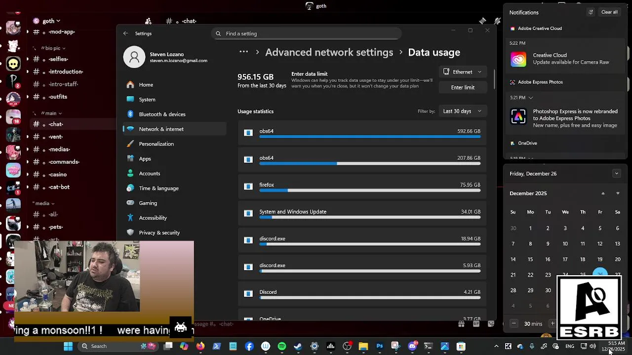This screenshot has width=632, height=355.
Task: Open the Accessibility settings icon
Action: tap(130, 218)
